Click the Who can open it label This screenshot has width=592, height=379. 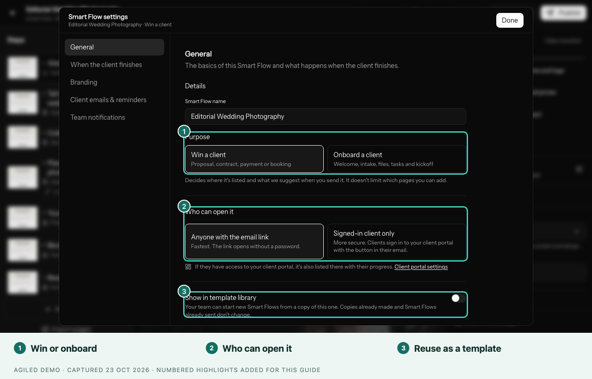click(210, 212)
